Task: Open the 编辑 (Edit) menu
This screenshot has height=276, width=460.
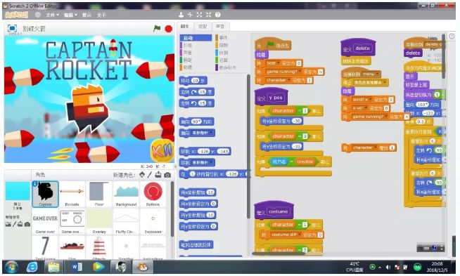Action: coord(70,15)
